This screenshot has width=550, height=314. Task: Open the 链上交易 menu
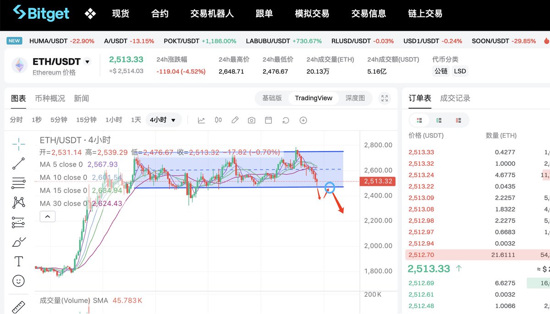point(425,14)
